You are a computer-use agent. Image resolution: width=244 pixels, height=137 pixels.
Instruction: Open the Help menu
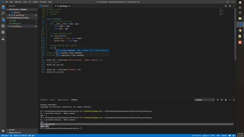[50, 2]
